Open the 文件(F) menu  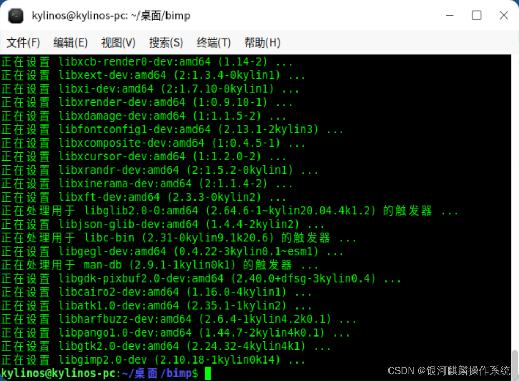pos(22,42)
